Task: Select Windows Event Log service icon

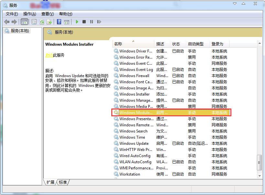Action: [116, 70]
